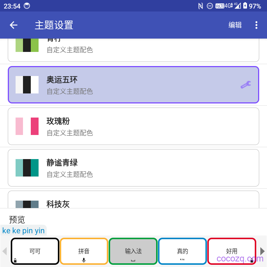Click the 编辑 button in the header
Screen dimensions: 267x267
click(235, 25)
